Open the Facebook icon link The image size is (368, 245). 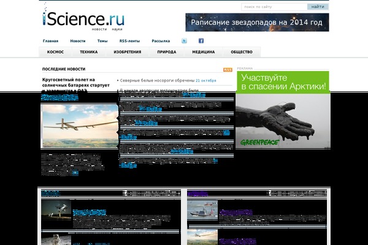pos(201,41)
